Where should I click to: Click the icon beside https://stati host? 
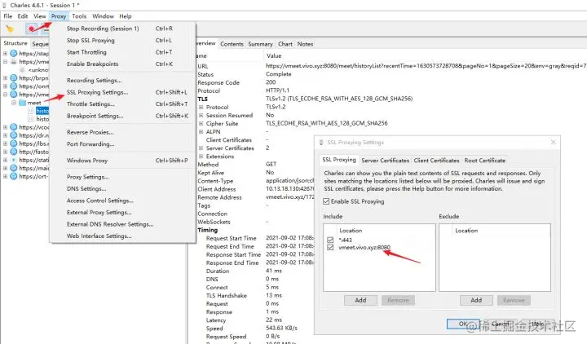pos(14,160)
